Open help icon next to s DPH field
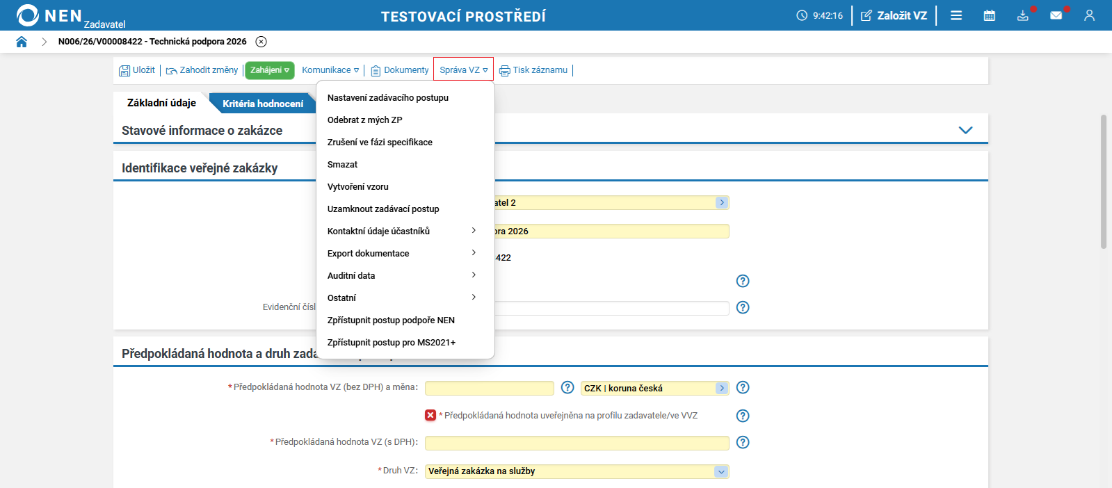The image size is (1112, 488). coord(743,442)
